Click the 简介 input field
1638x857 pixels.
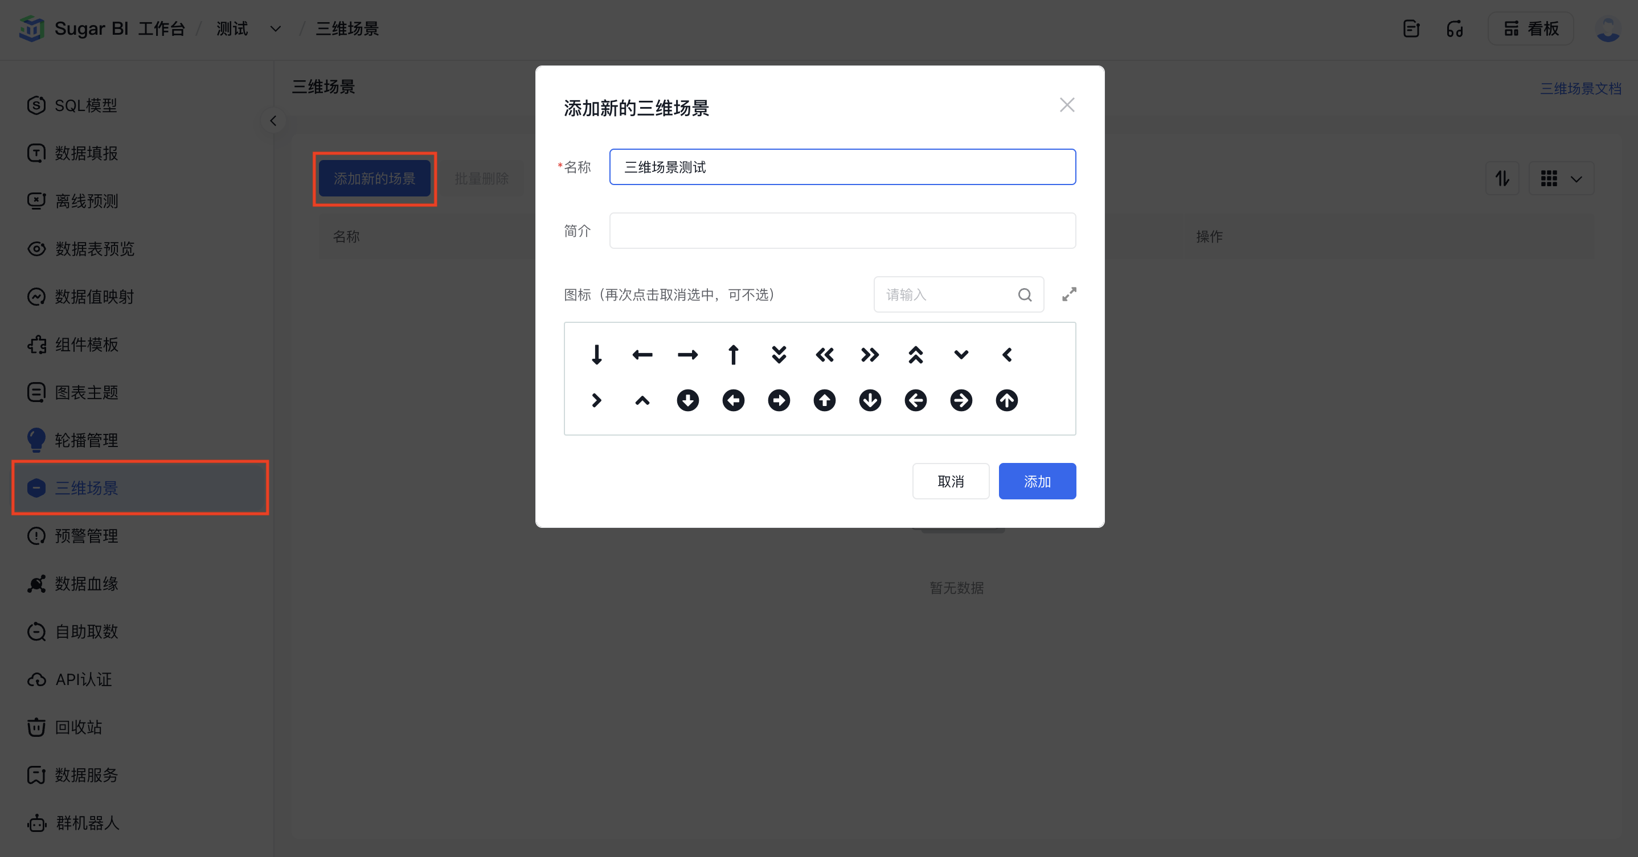click(x=842, y=231)
